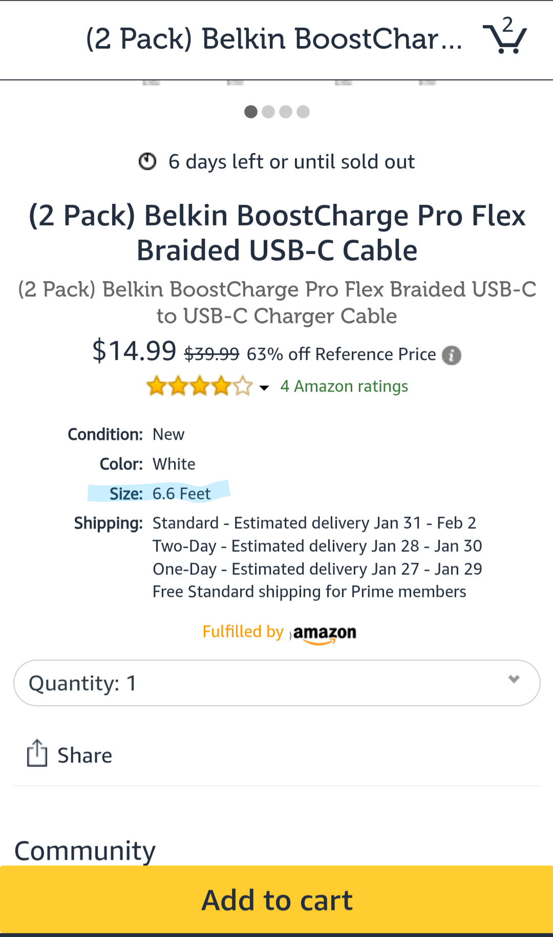Tap the Fulfilled by text
The height and width of the screenshot is (937, 553).
(243, 632)
